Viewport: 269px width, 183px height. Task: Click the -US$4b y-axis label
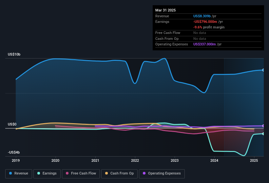(14, 152)
